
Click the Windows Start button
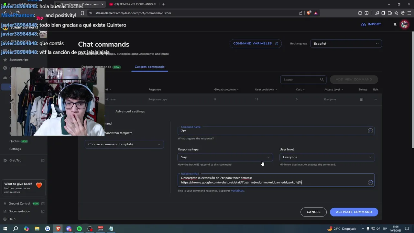click(x=5, y=229)
